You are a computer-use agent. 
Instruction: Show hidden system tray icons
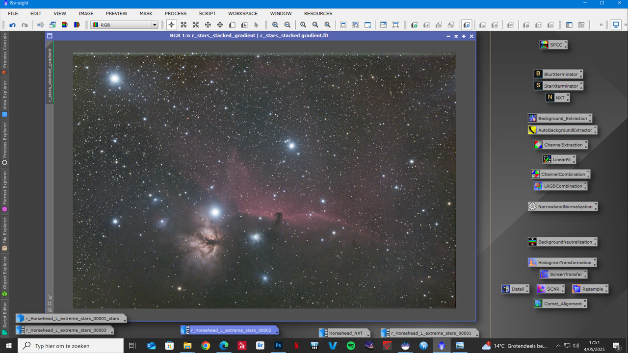pos(559,345)
